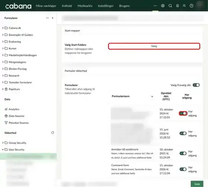
Task: Select the Evaluering tree item
Action: pyautogui.click(x=15, y=42)
